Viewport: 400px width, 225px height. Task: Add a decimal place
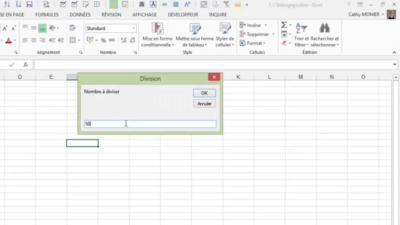pos(124,40)
